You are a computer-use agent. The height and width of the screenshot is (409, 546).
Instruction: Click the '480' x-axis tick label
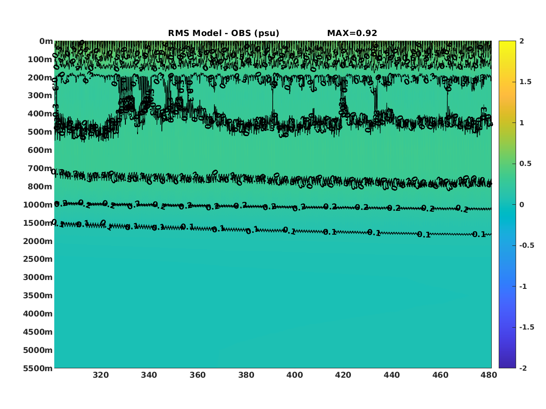tap(488, 375)
